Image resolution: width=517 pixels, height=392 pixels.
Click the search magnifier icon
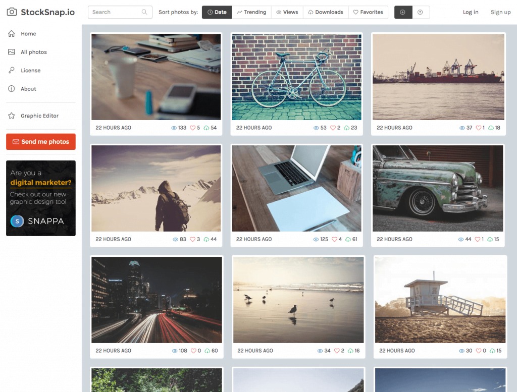coord(144,12)
